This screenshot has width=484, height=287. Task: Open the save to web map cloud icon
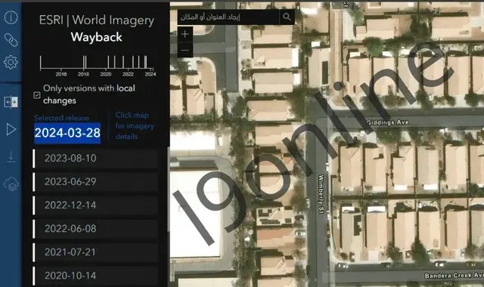click(11, 184)
